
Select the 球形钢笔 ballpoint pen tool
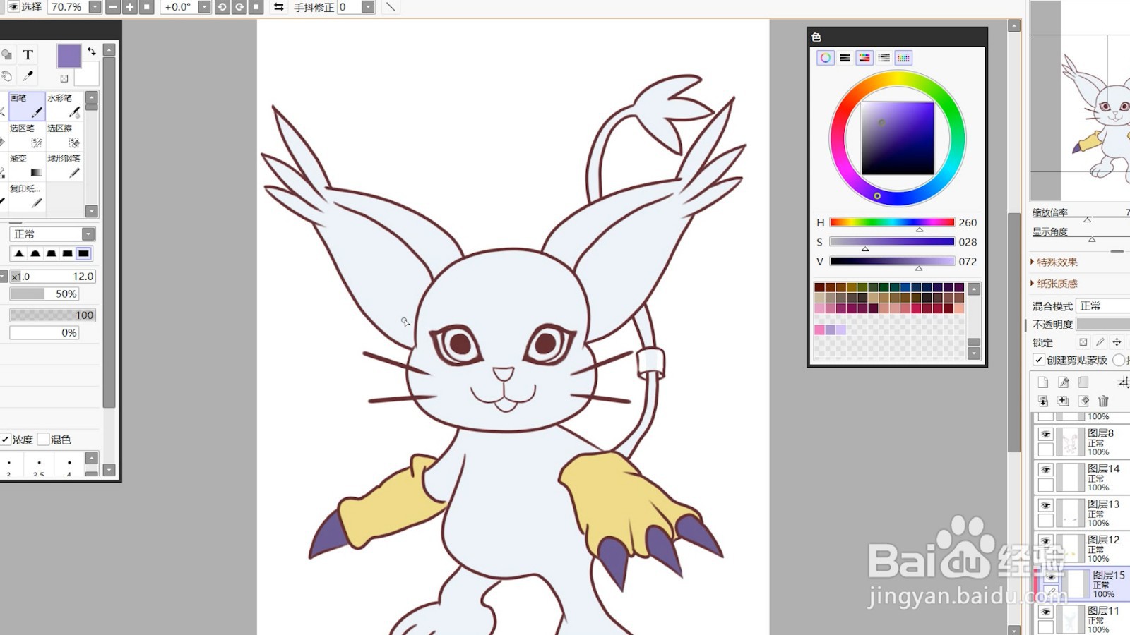(64, 167)
